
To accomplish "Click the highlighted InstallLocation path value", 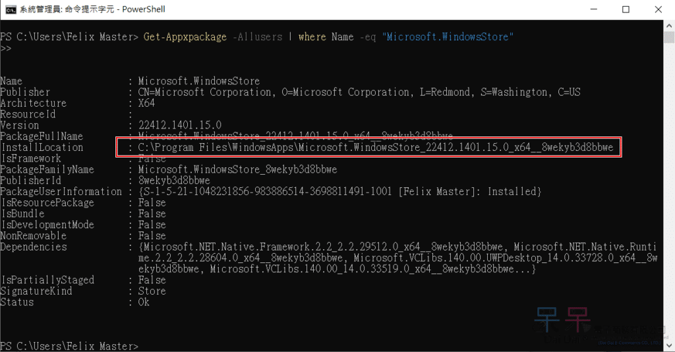I will click(378, 148).
